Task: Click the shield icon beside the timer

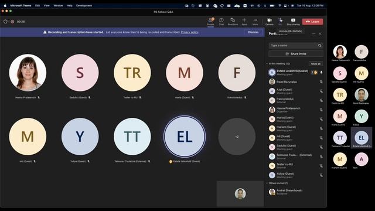Action: click(x=5, y=22)
